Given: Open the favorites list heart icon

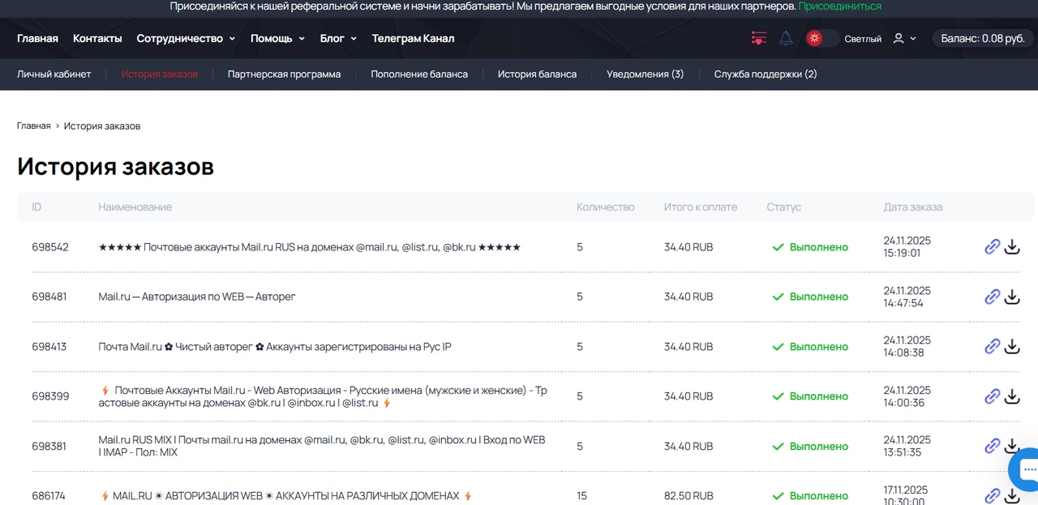Looking at the screenshot, I should [758, 38].
